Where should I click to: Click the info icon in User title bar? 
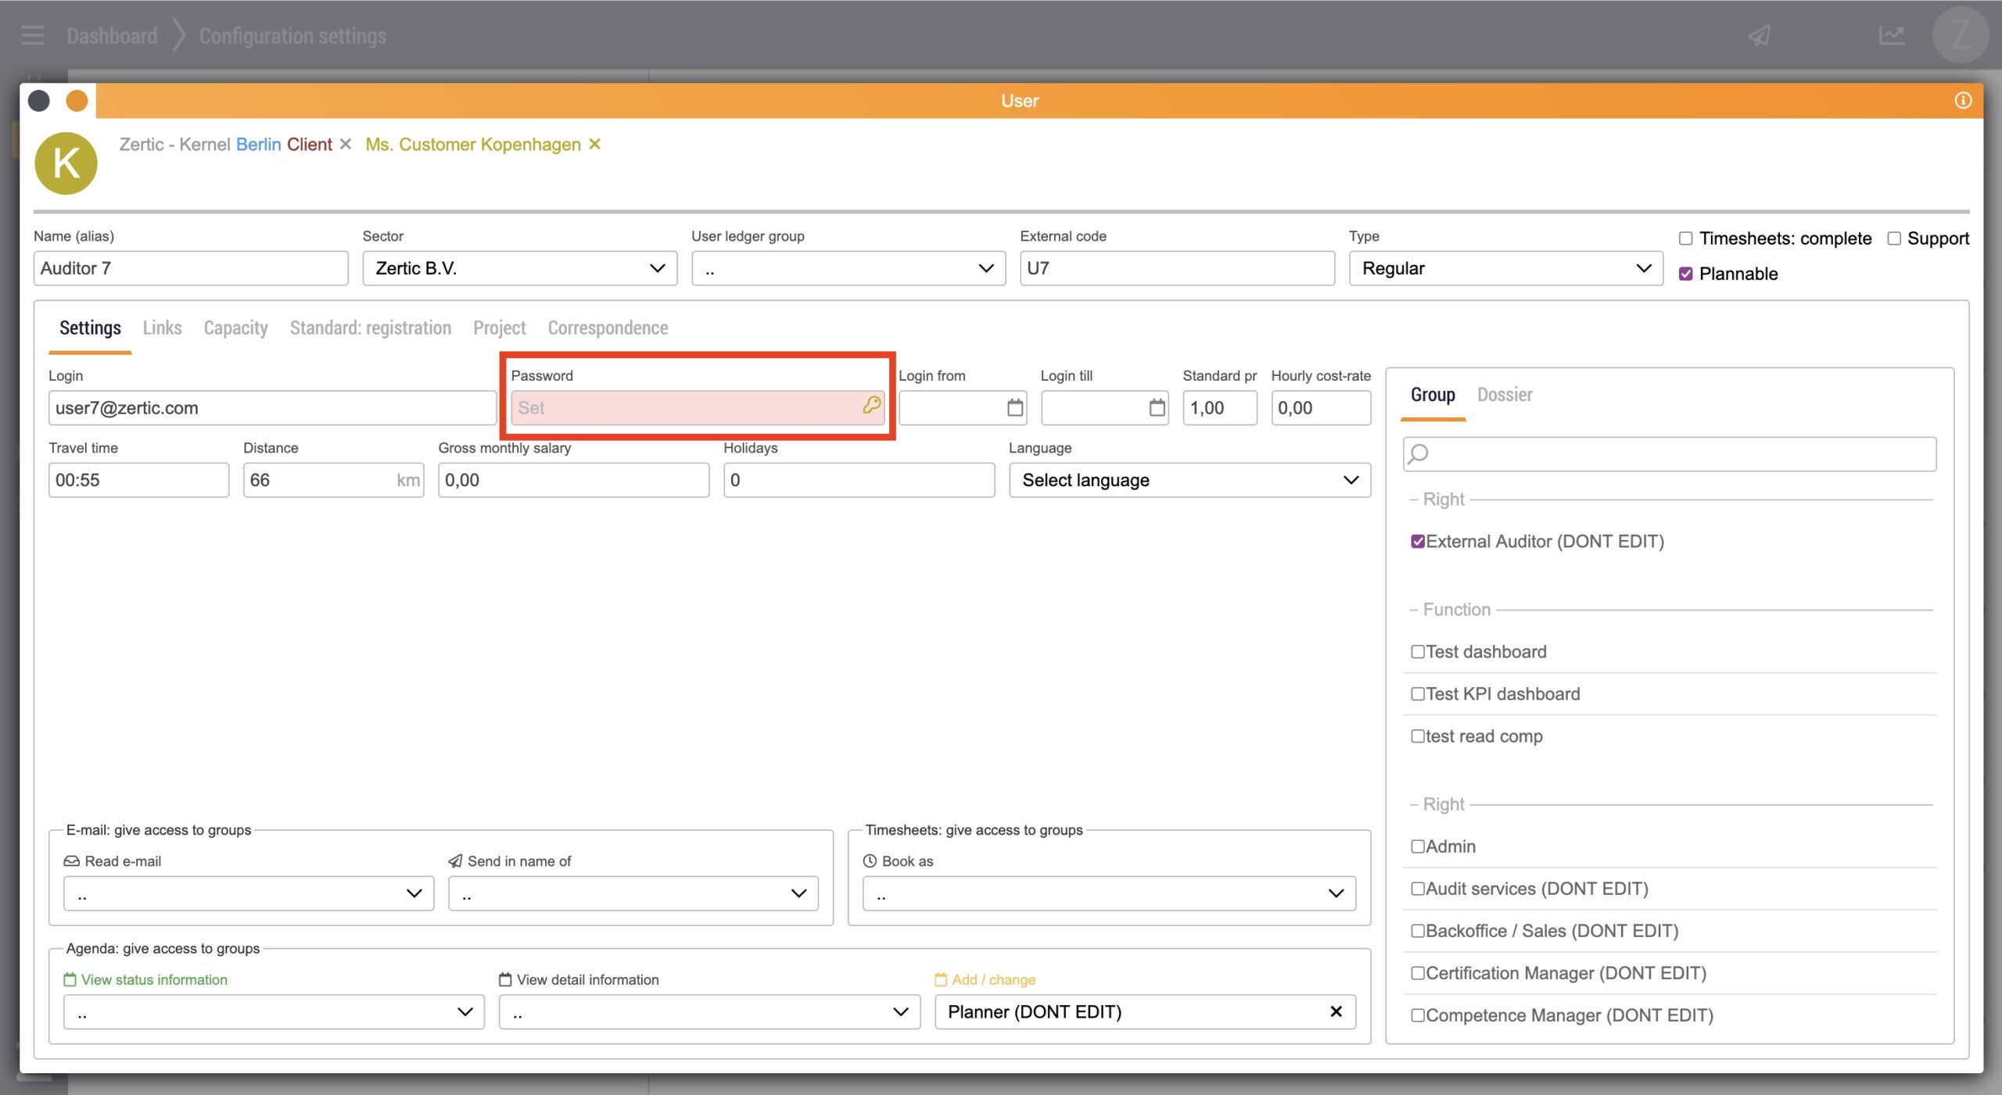[1963, 100]
